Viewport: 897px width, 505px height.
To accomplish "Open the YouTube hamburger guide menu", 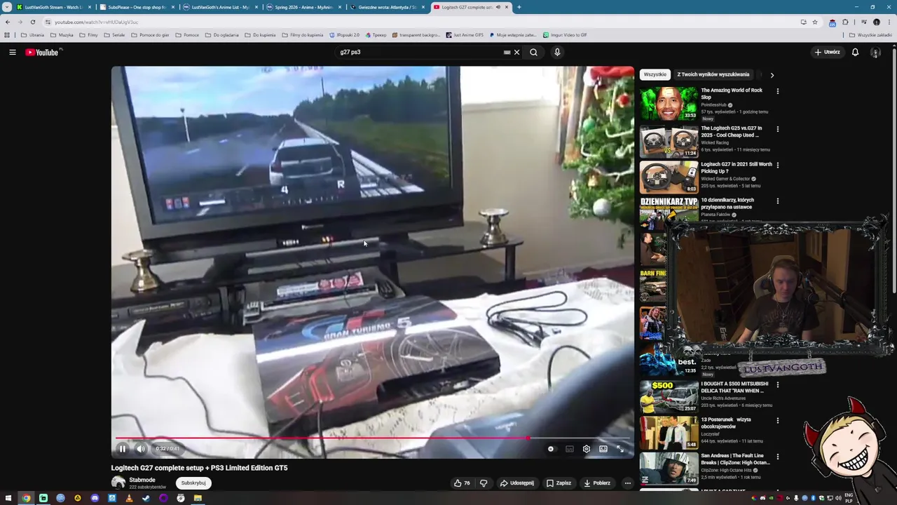I will [12, 52].
